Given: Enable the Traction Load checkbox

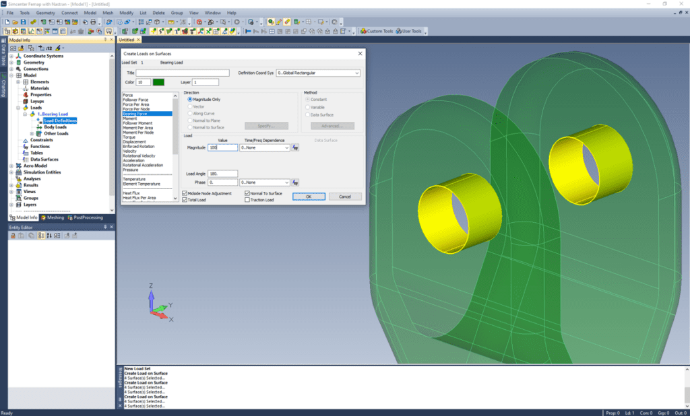Looking at the screenshot, I should [247, 199].
